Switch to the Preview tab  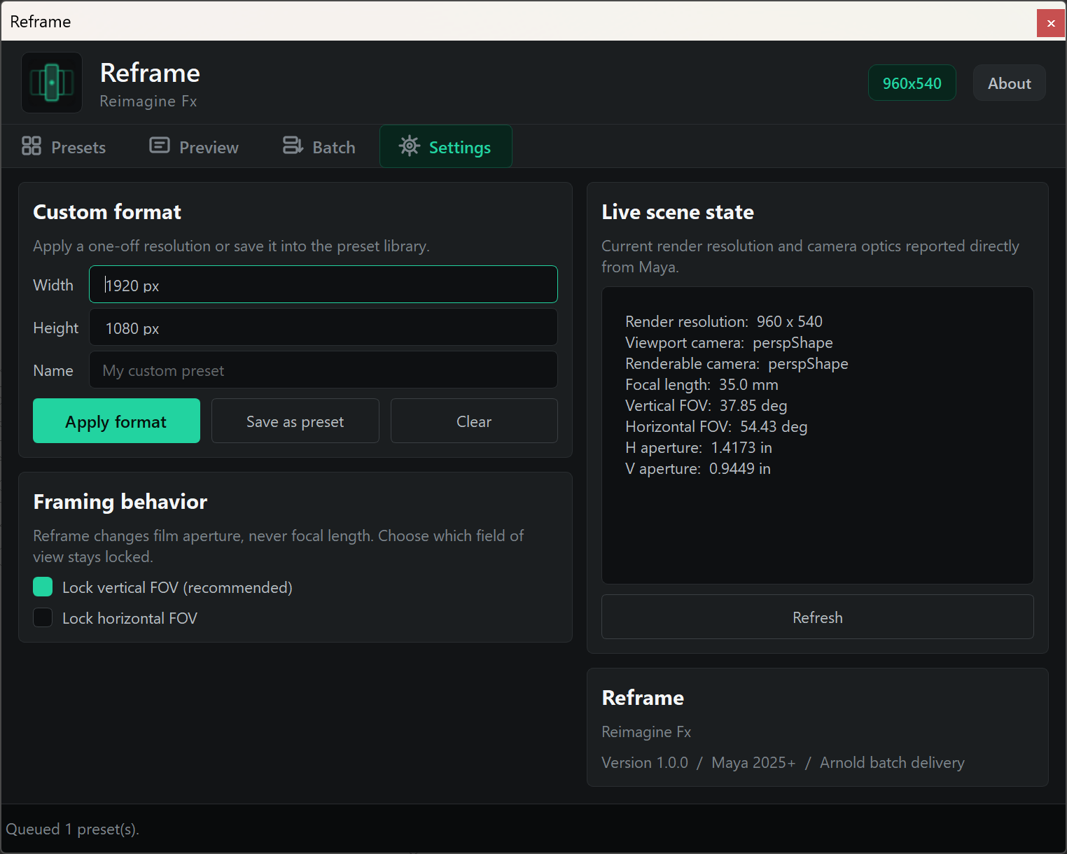pos(195,146)
